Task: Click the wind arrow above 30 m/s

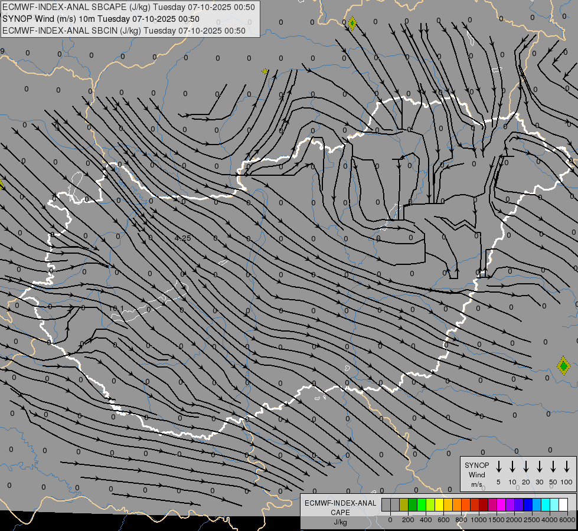Action: [540, 467]
